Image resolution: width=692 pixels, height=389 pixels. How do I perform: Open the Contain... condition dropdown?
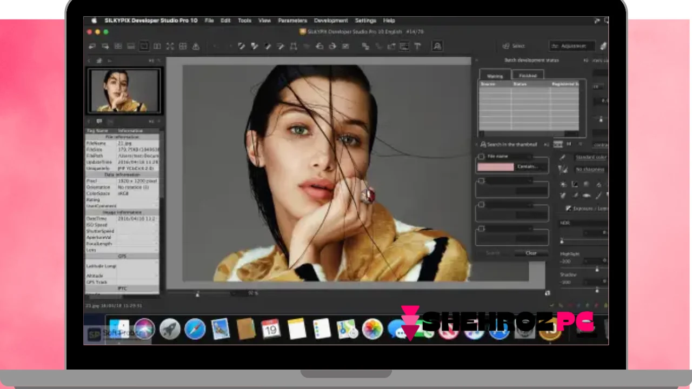point(531,167)
